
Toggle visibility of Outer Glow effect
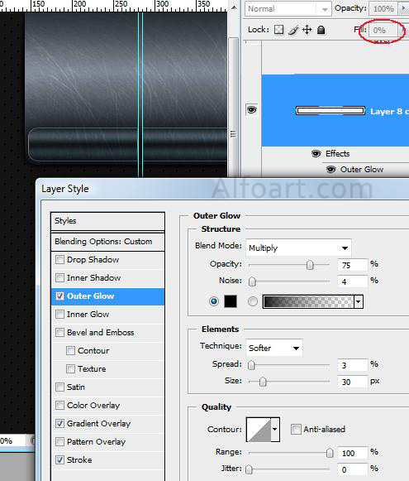pyautogui.click(x=331, y=170)
